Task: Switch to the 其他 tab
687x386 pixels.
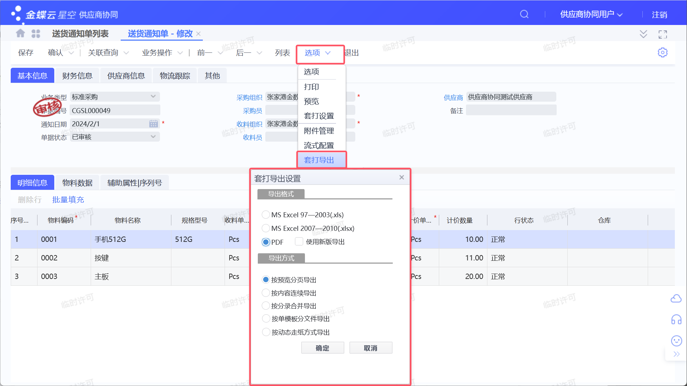Action: [212, 76]
